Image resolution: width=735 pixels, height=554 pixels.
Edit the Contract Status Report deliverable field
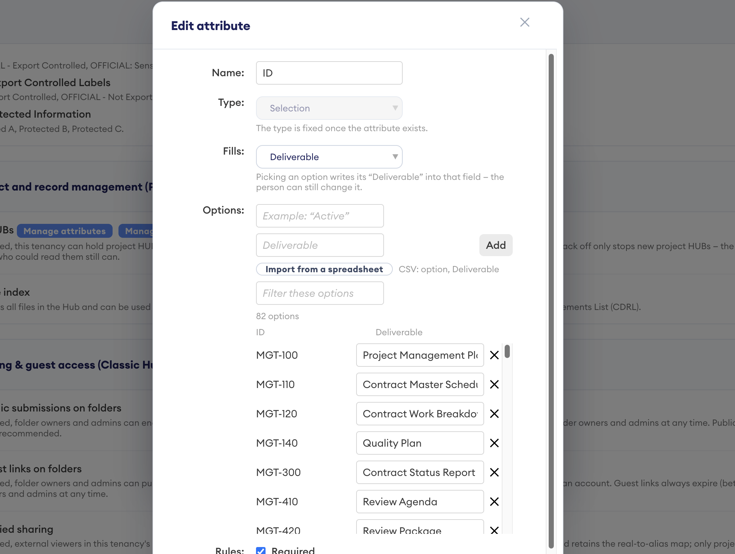tap(420, 472)
